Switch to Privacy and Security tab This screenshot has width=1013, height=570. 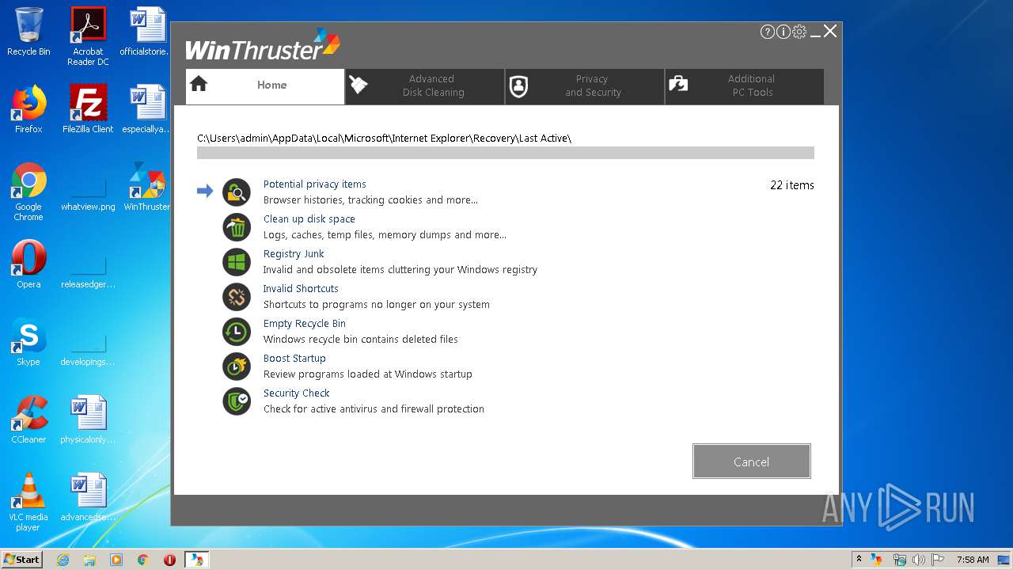tap(585, 85)
